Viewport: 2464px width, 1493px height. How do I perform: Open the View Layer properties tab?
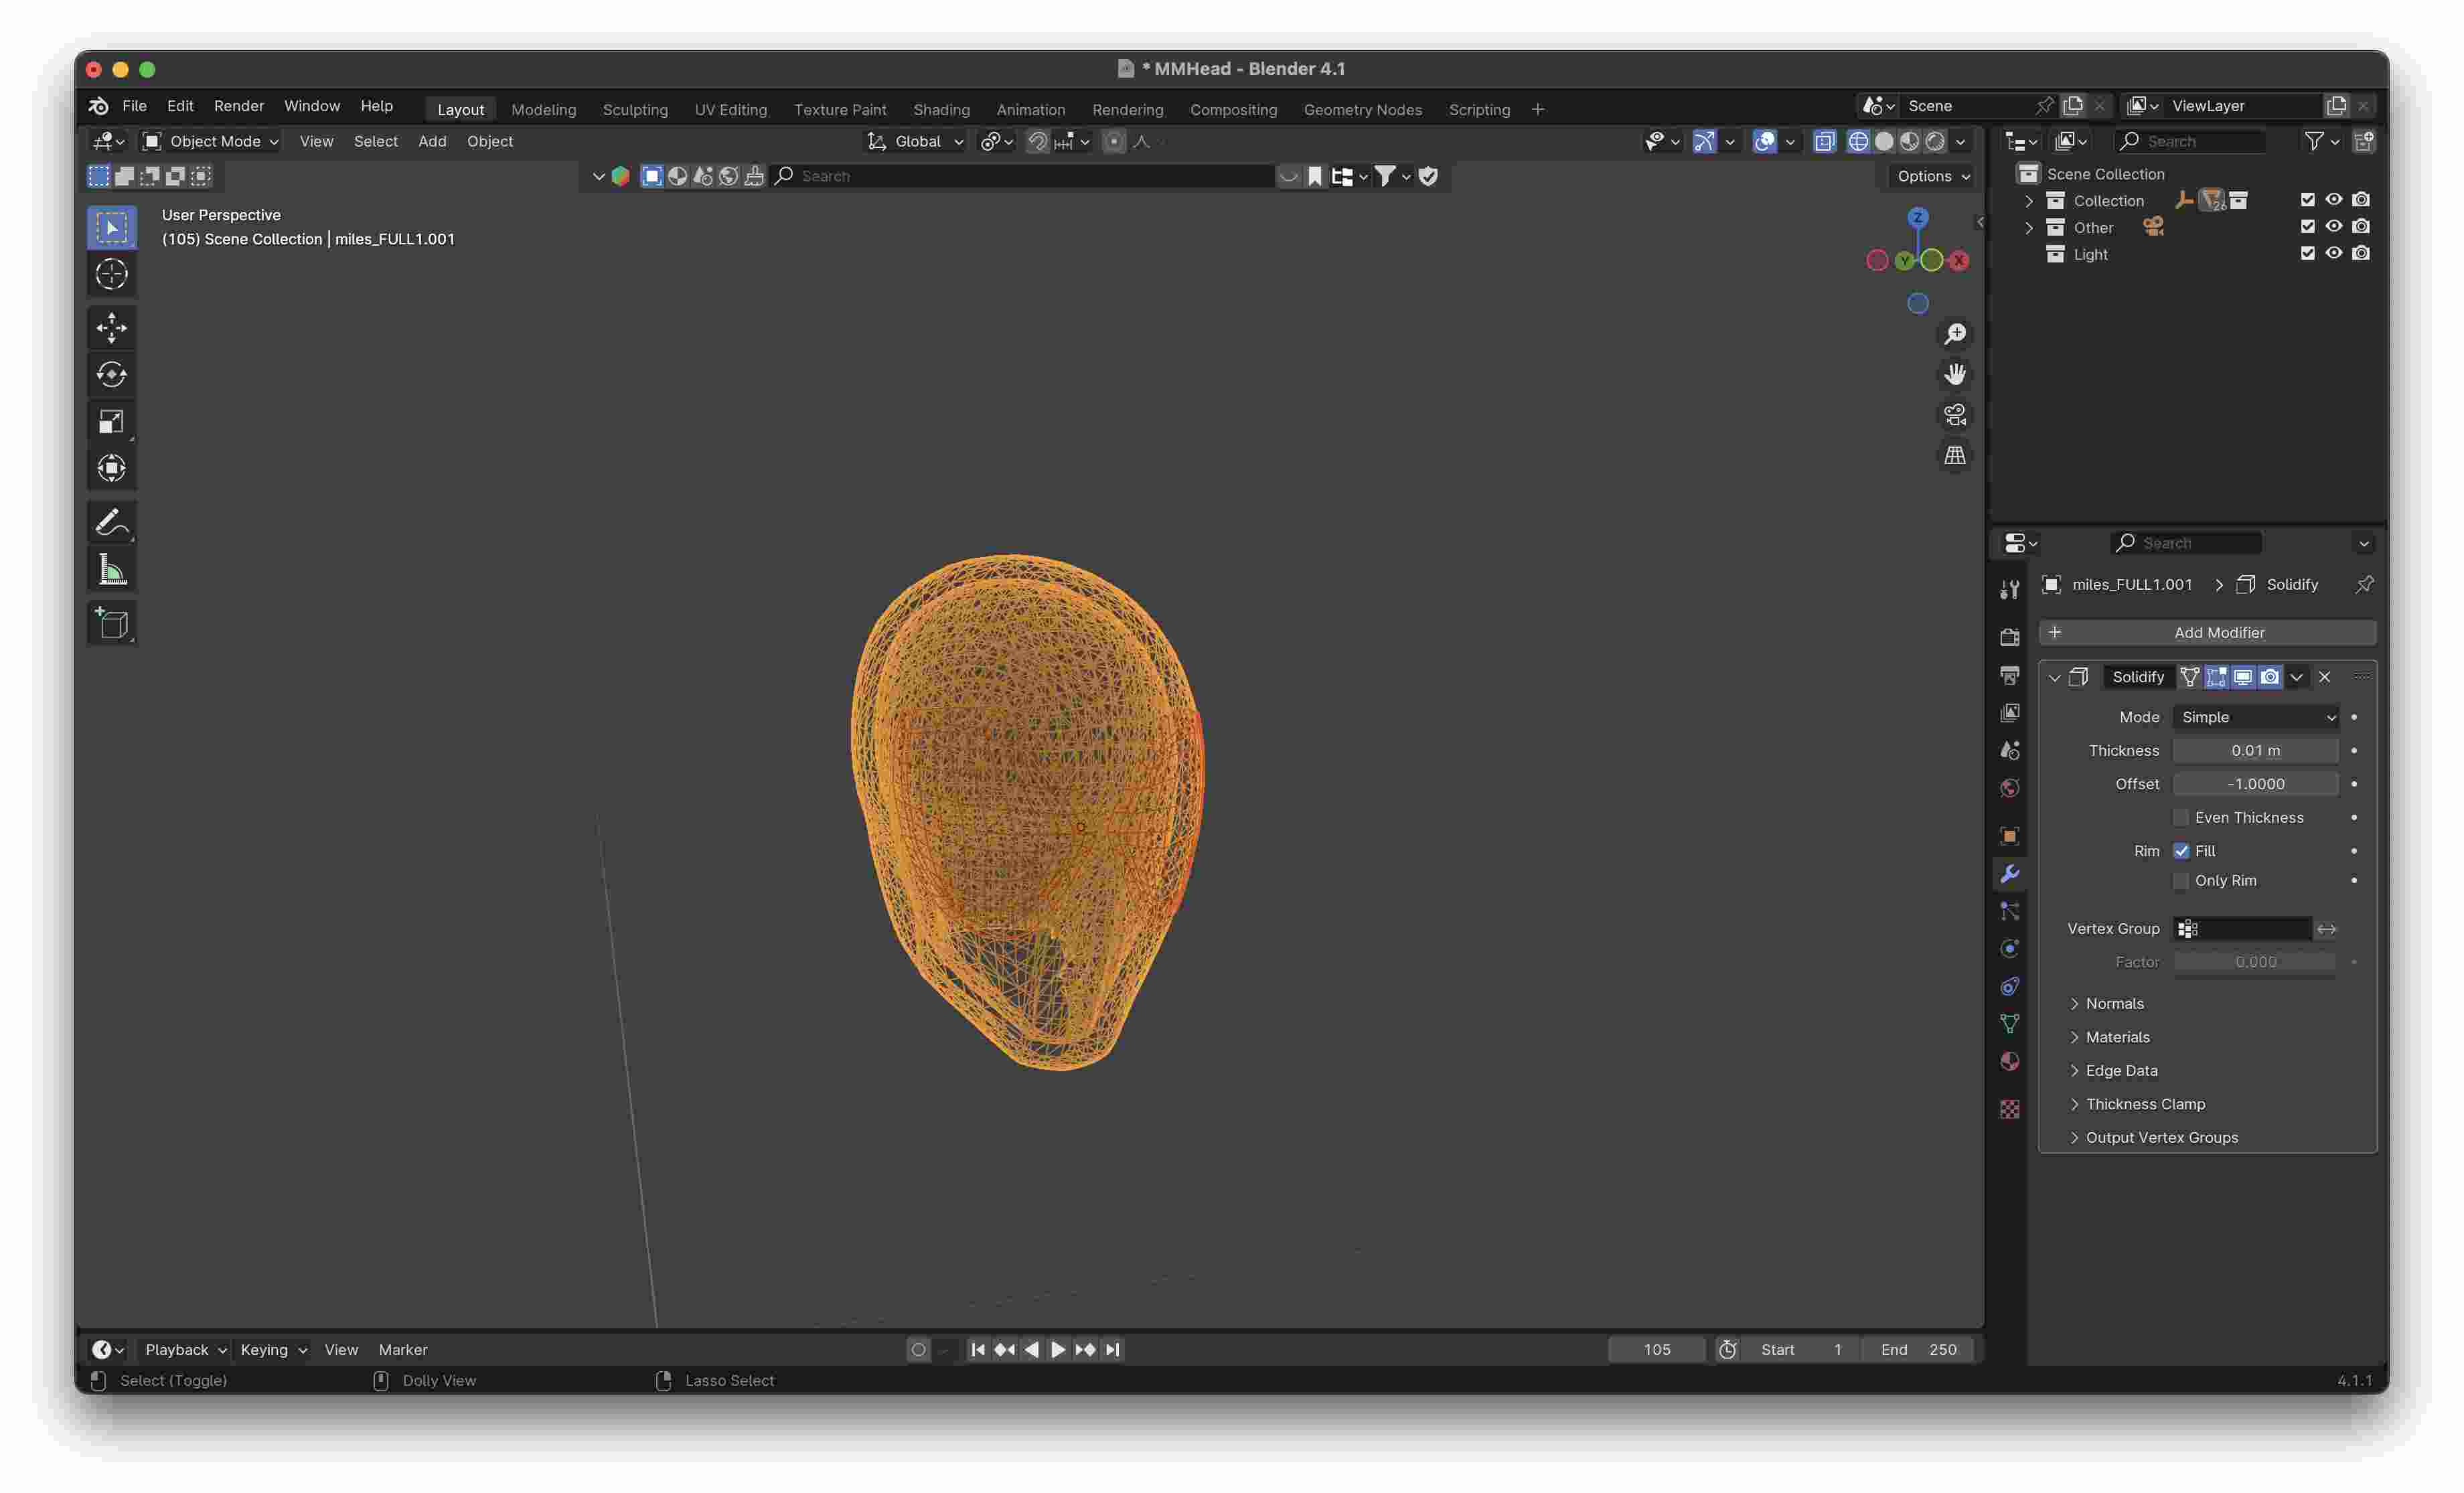[2010, 712]
